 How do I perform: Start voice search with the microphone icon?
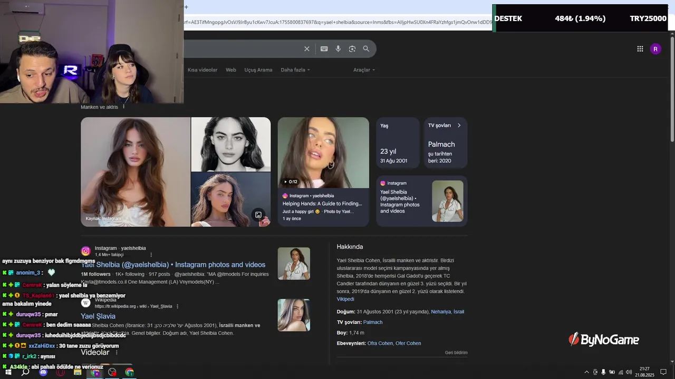(x=338, y=49)
